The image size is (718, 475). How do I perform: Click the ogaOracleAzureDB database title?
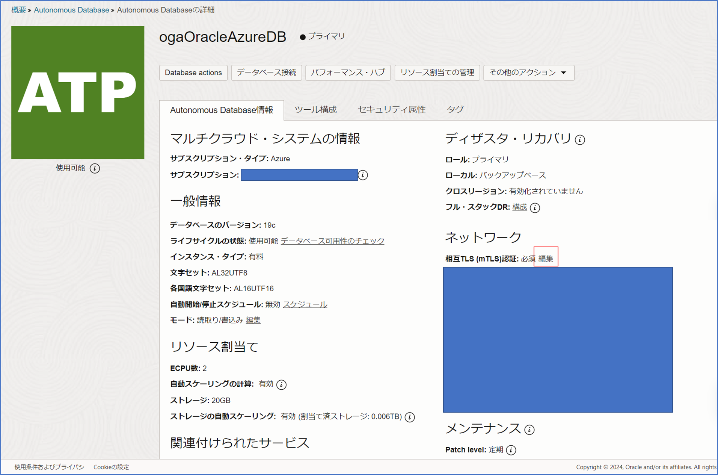[x=223, y=37]
